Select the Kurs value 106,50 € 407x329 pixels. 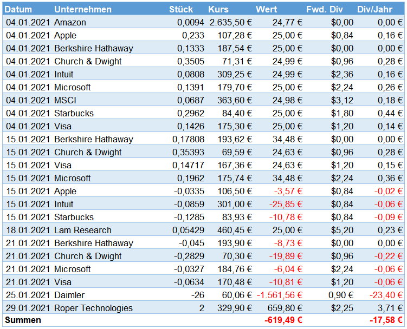[235, 191]
